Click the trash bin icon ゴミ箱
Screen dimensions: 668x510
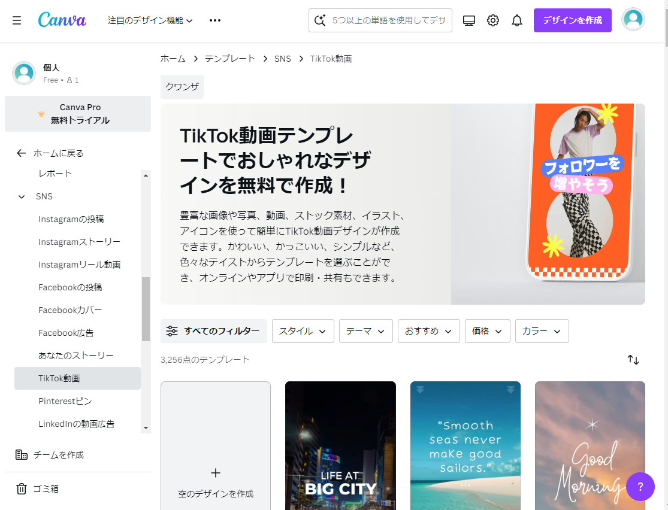[22, 488]
